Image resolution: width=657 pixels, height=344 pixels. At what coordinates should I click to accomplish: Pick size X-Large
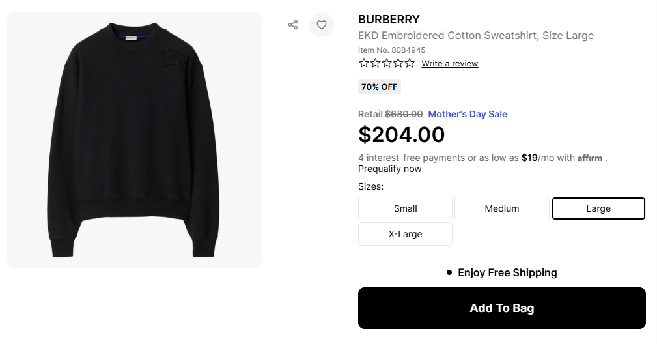405,234
